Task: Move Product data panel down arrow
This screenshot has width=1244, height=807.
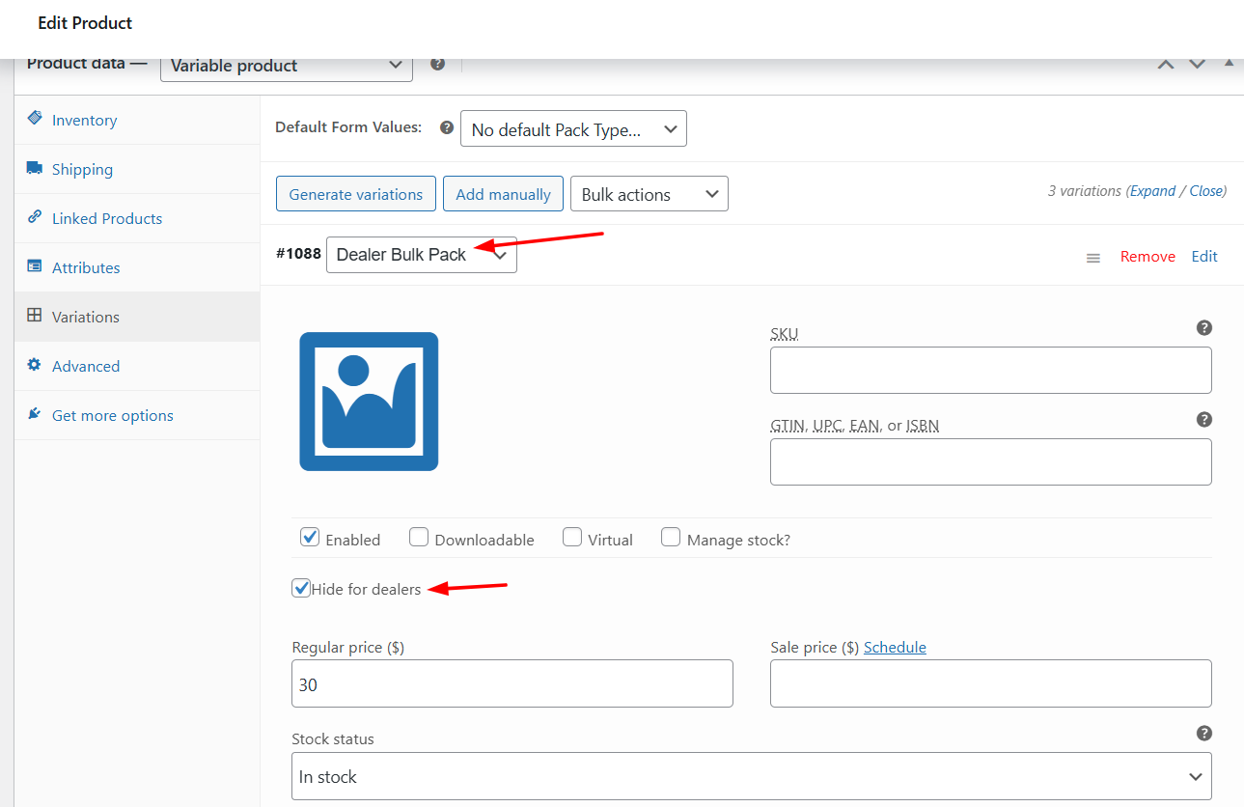Action: click(1198, 64)
